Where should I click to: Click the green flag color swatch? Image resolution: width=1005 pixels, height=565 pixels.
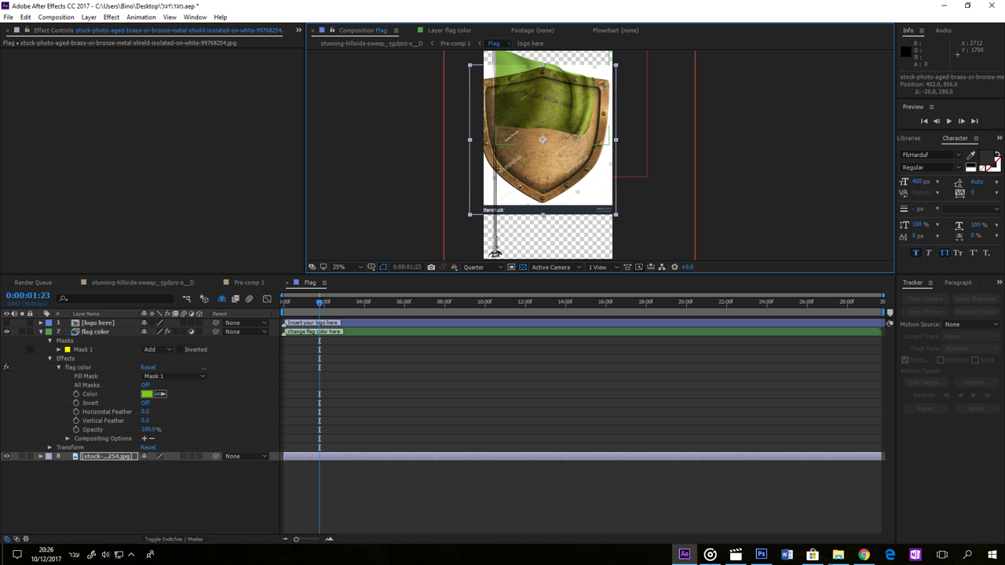pyautogui.click(x=147, y=394)
